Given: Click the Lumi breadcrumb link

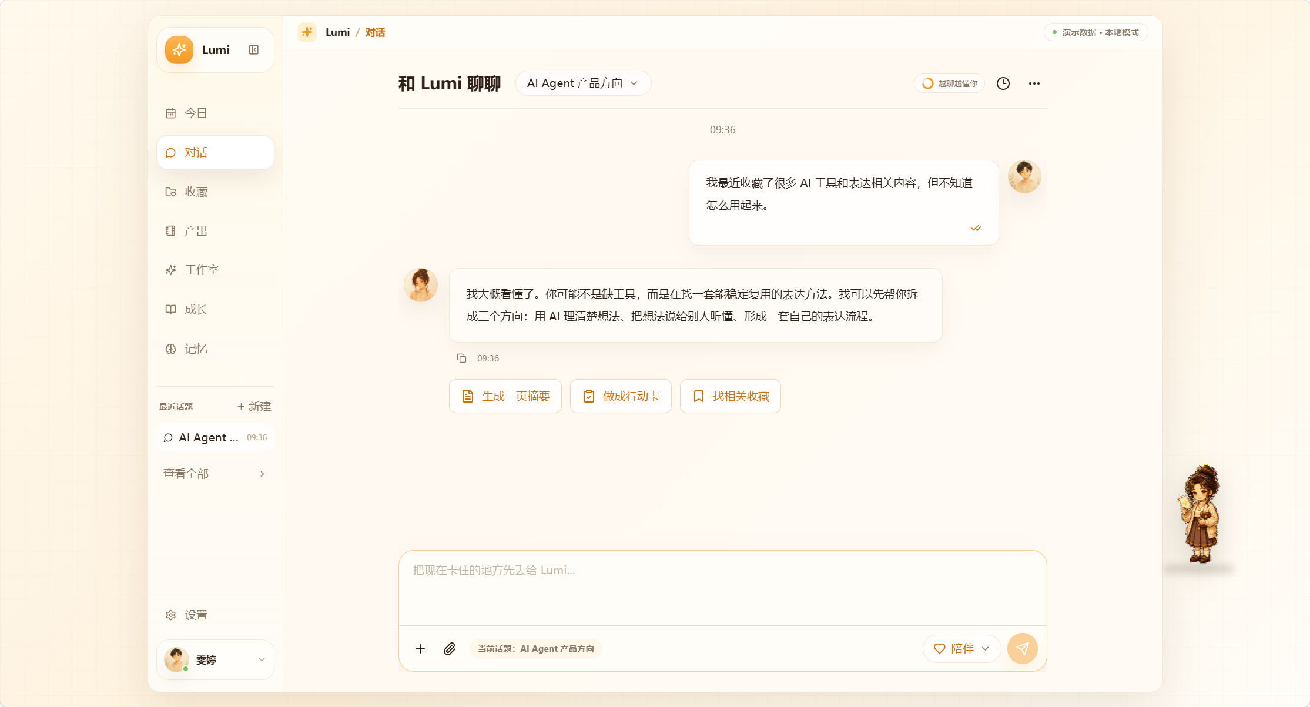Looking at the screenshot, I should pos(337,32).
